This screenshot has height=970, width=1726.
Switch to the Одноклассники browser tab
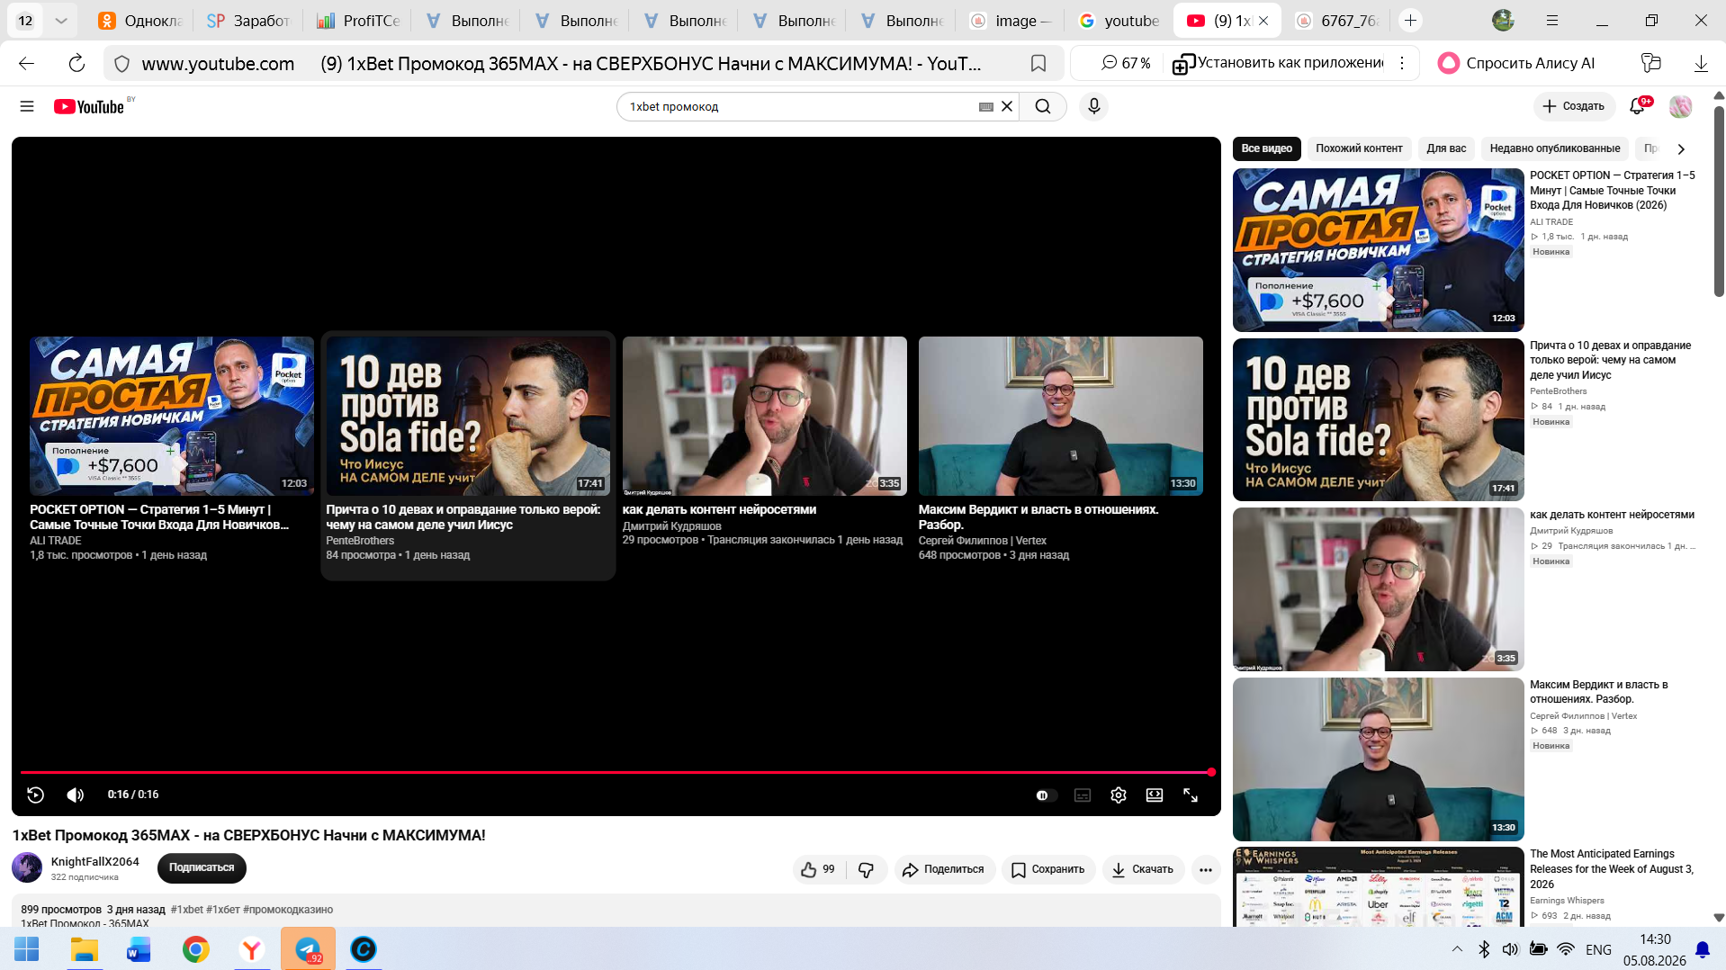(x=140, y=21)
